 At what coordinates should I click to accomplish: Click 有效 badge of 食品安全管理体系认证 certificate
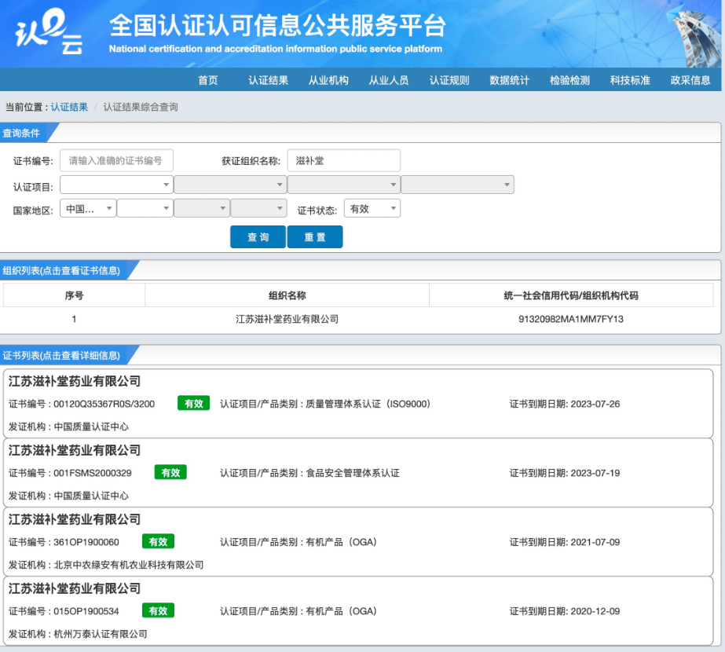[x=170, y=472]
